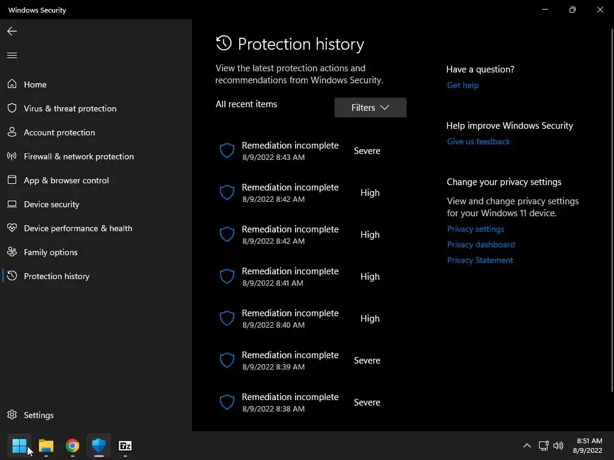The height and width of the screenshot is (460, 614).
Task: Show hidden icons in system tray
Action: (526, 446)
